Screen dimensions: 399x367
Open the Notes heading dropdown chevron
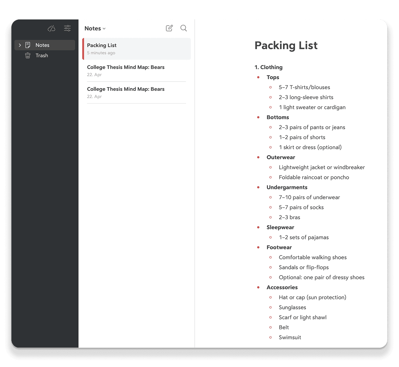105,29
